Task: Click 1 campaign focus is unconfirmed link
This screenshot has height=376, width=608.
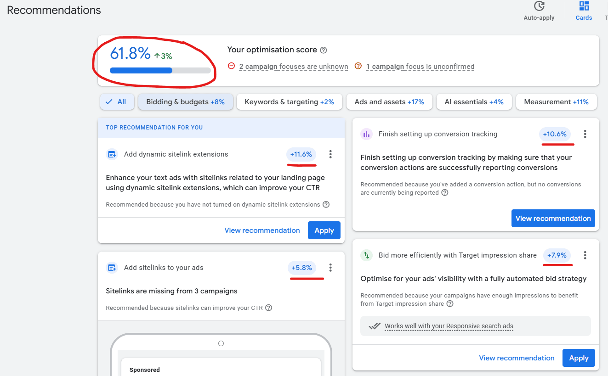Action: [420, 67]
